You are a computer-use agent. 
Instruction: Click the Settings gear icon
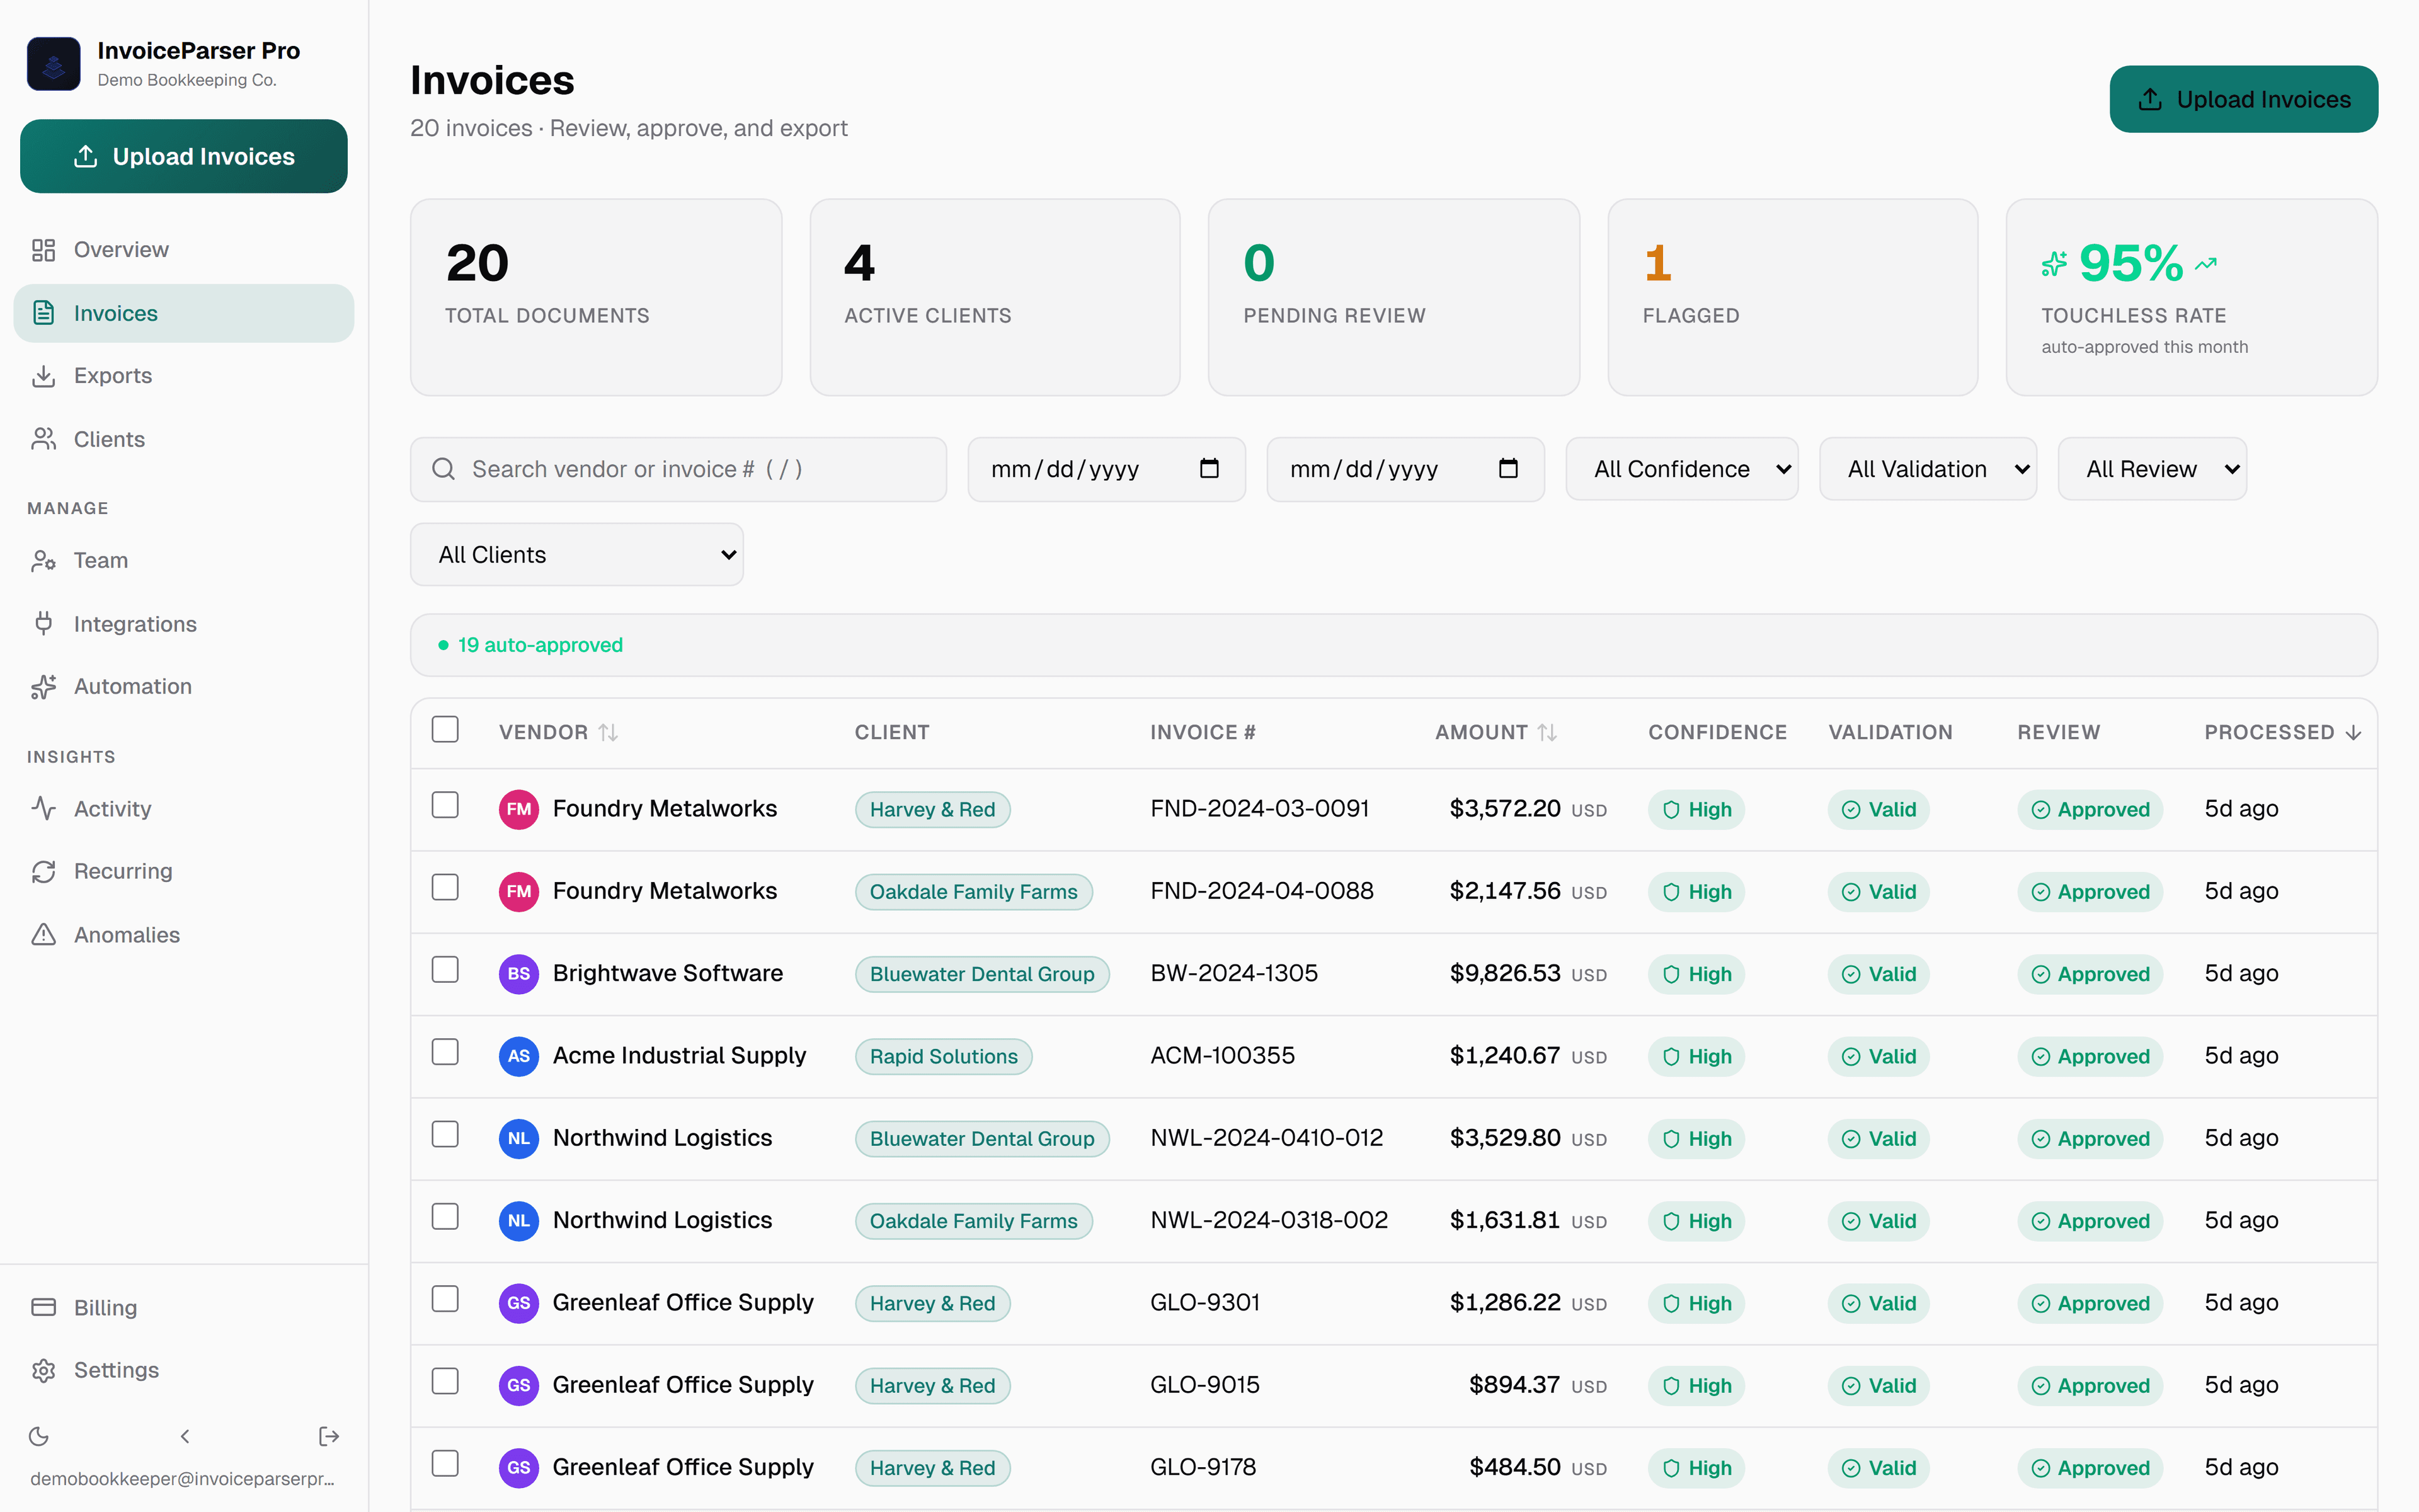point(43,1370)
